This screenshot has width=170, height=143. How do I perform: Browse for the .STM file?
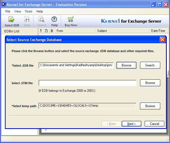pos(150,83)
